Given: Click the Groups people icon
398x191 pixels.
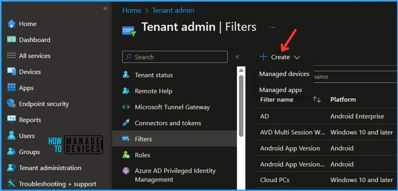Looking at the screenshot, I should pyautogui.click(x=11, y=152).
